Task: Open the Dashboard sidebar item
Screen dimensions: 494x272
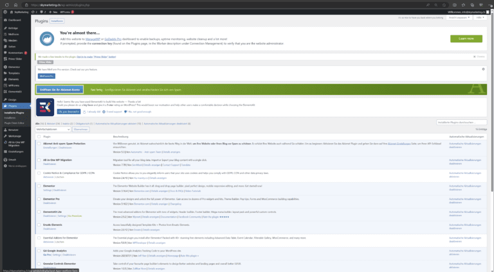Action: [x=15, y=20]
